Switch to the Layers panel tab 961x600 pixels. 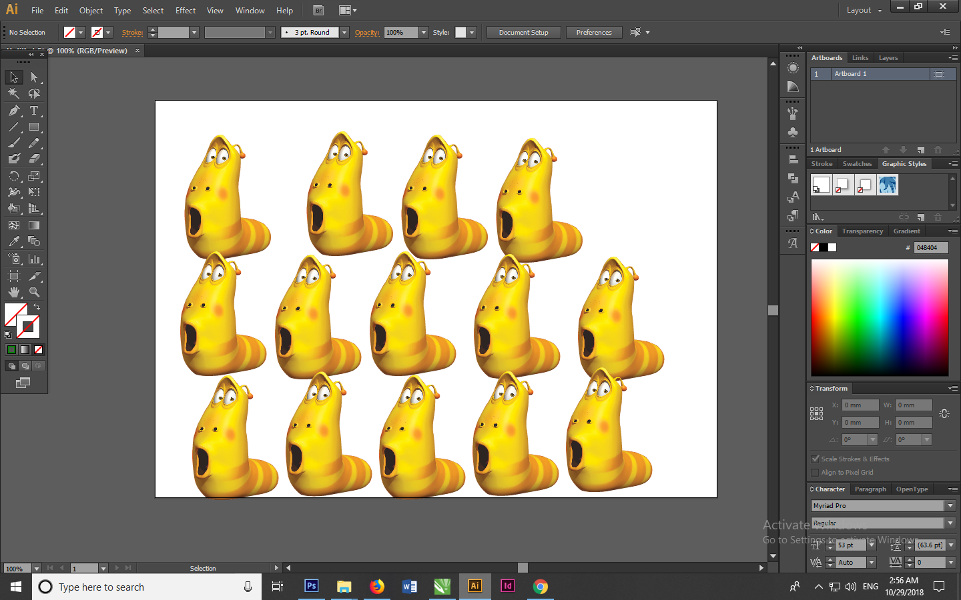tap(888, 58)
